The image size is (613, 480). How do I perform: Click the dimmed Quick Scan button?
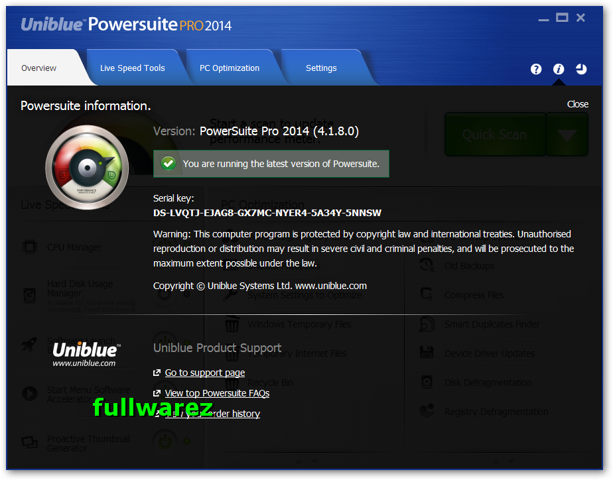[x=495, y=135]
